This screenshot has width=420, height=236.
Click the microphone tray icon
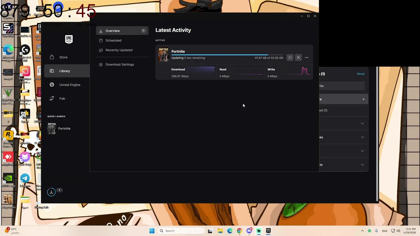[x=376, y=231]
